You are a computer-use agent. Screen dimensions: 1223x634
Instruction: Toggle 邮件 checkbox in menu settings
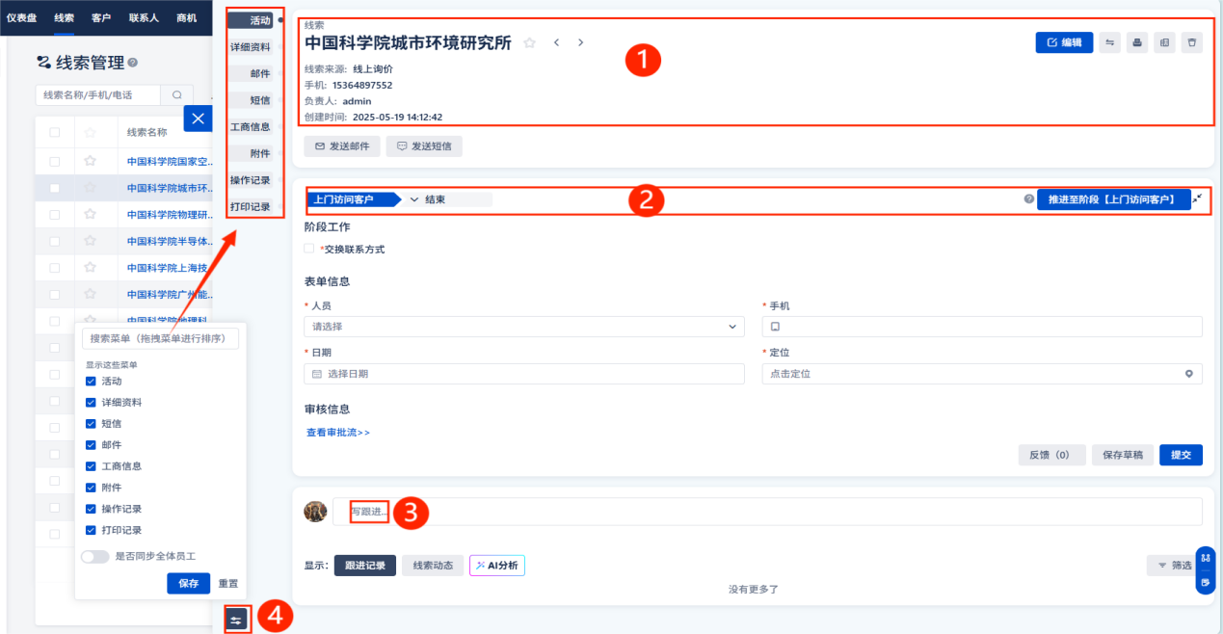91,445
